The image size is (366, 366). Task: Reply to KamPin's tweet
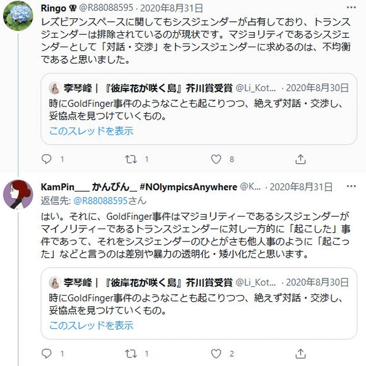(x=47, y=354)
